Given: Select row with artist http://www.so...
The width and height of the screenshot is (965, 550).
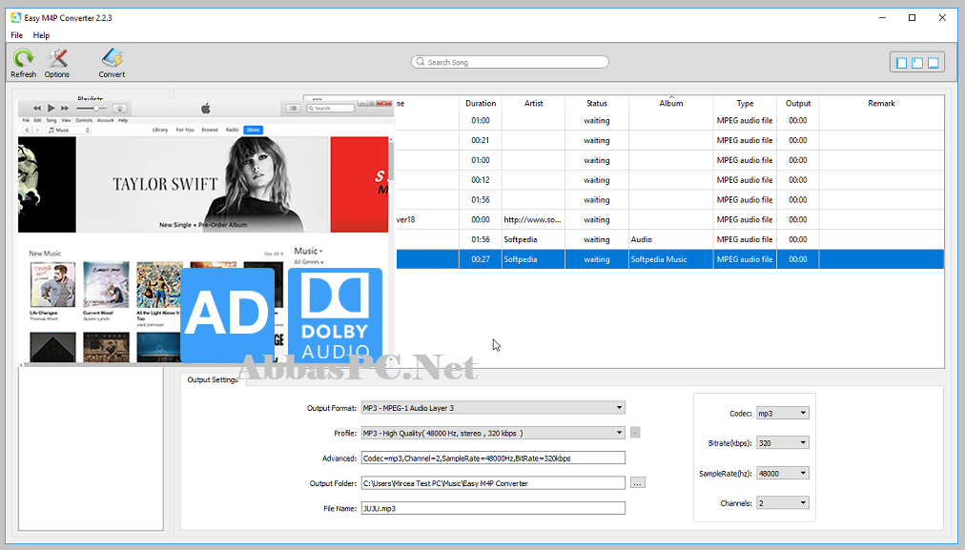Looking at the screenshot, I should click(x=669, y=219).
